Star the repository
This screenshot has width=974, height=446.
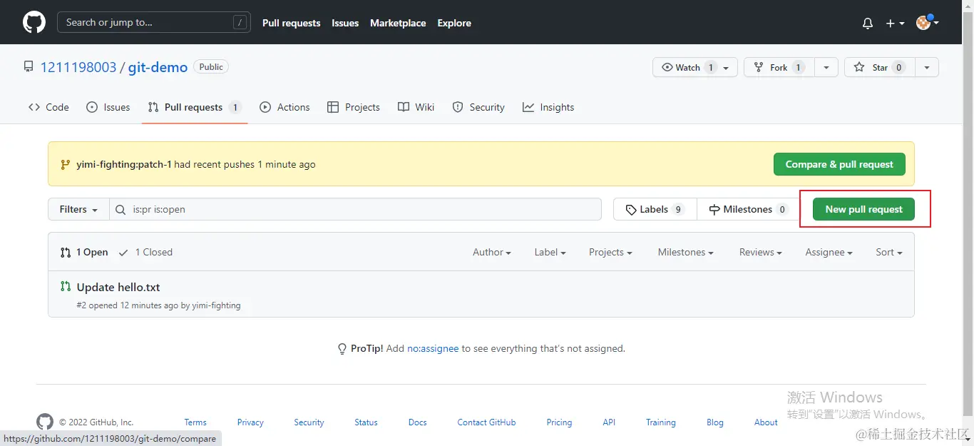[880, 67]
